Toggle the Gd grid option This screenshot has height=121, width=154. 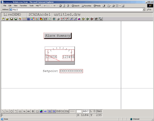[58, 111]
